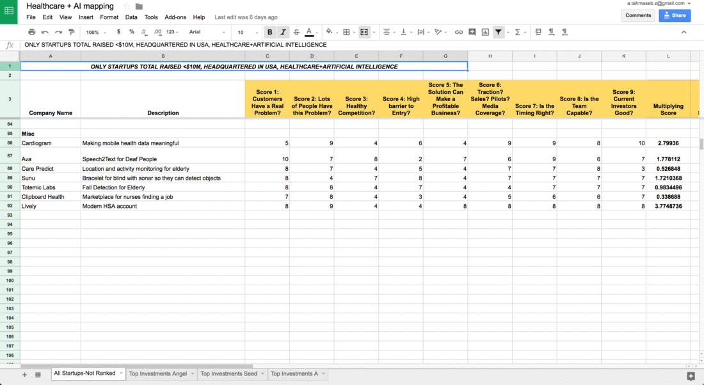Toggle bold formatting
Screen dimensions: 704x385
point(270,32)
